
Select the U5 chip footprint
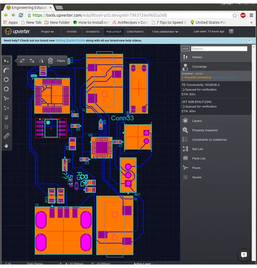point(102,148)
